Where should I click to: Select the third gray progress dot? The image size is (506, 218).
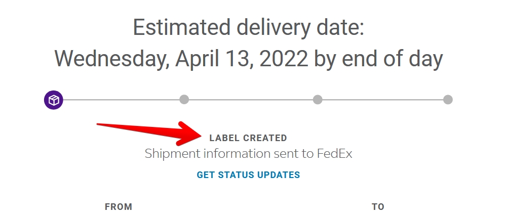tap(318, 100)
